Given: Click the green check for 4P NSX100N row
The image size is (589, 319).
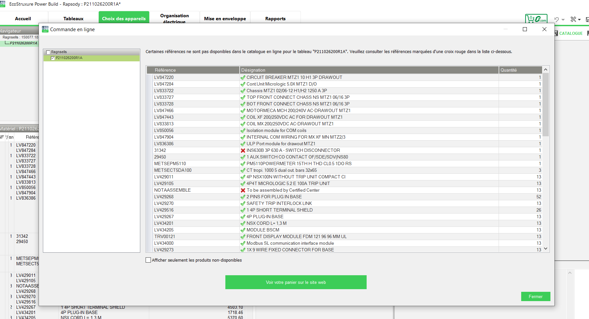Looking at the screenshot, I should 243,177.
